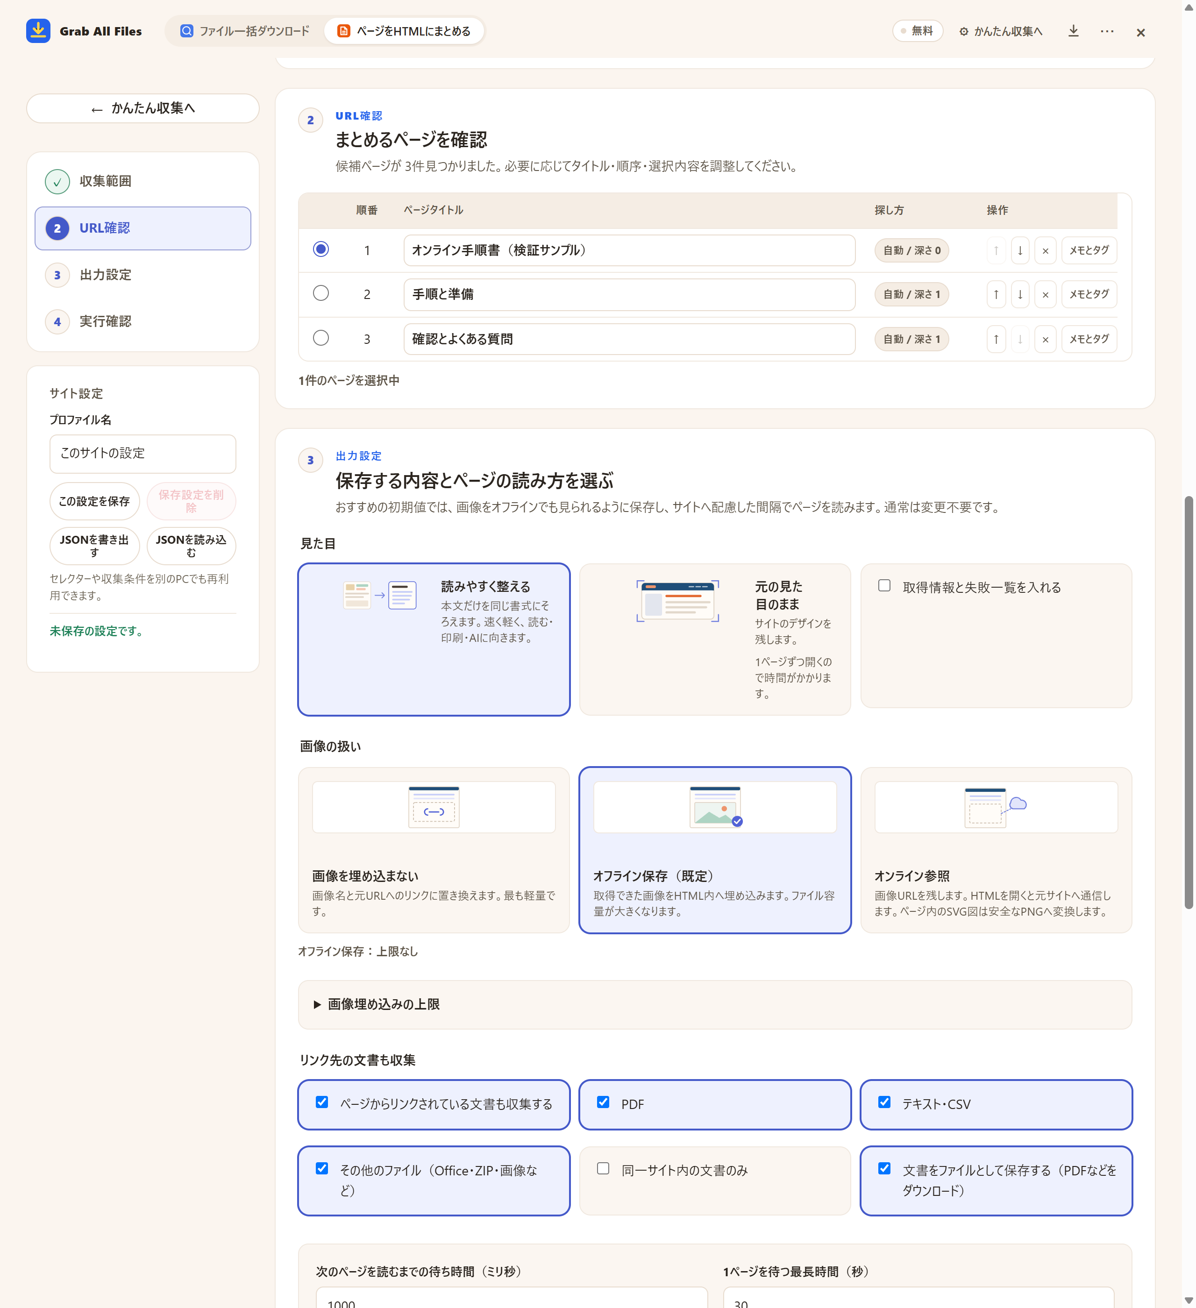Uncheck 文書をファイルとして保存する checkbox
Screen dimensions: 1196x1308
(884, 1168)
